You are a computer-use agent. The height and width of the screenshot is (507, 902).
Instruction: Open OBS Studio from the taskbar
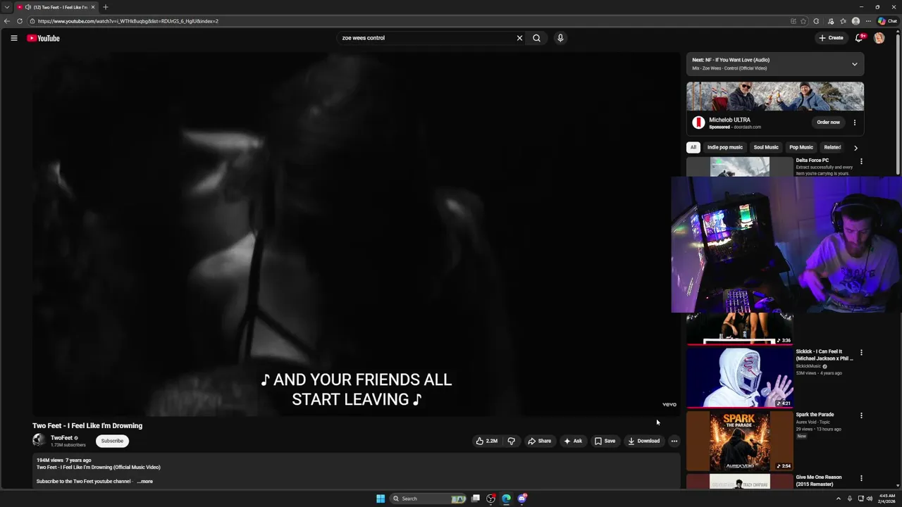click(491, 499)
